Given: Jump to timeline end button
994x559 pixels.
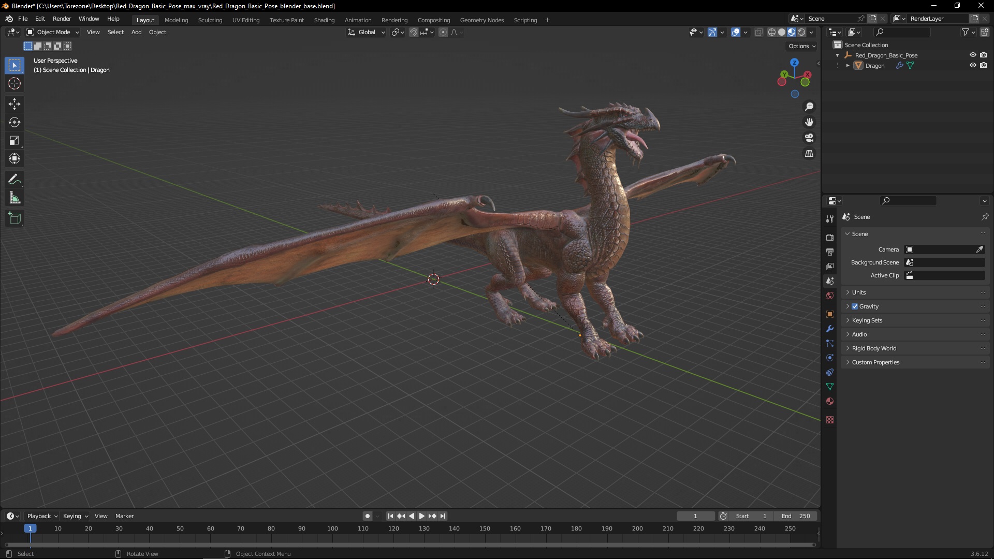Looking at the screenshot, I should coord(443,516).
